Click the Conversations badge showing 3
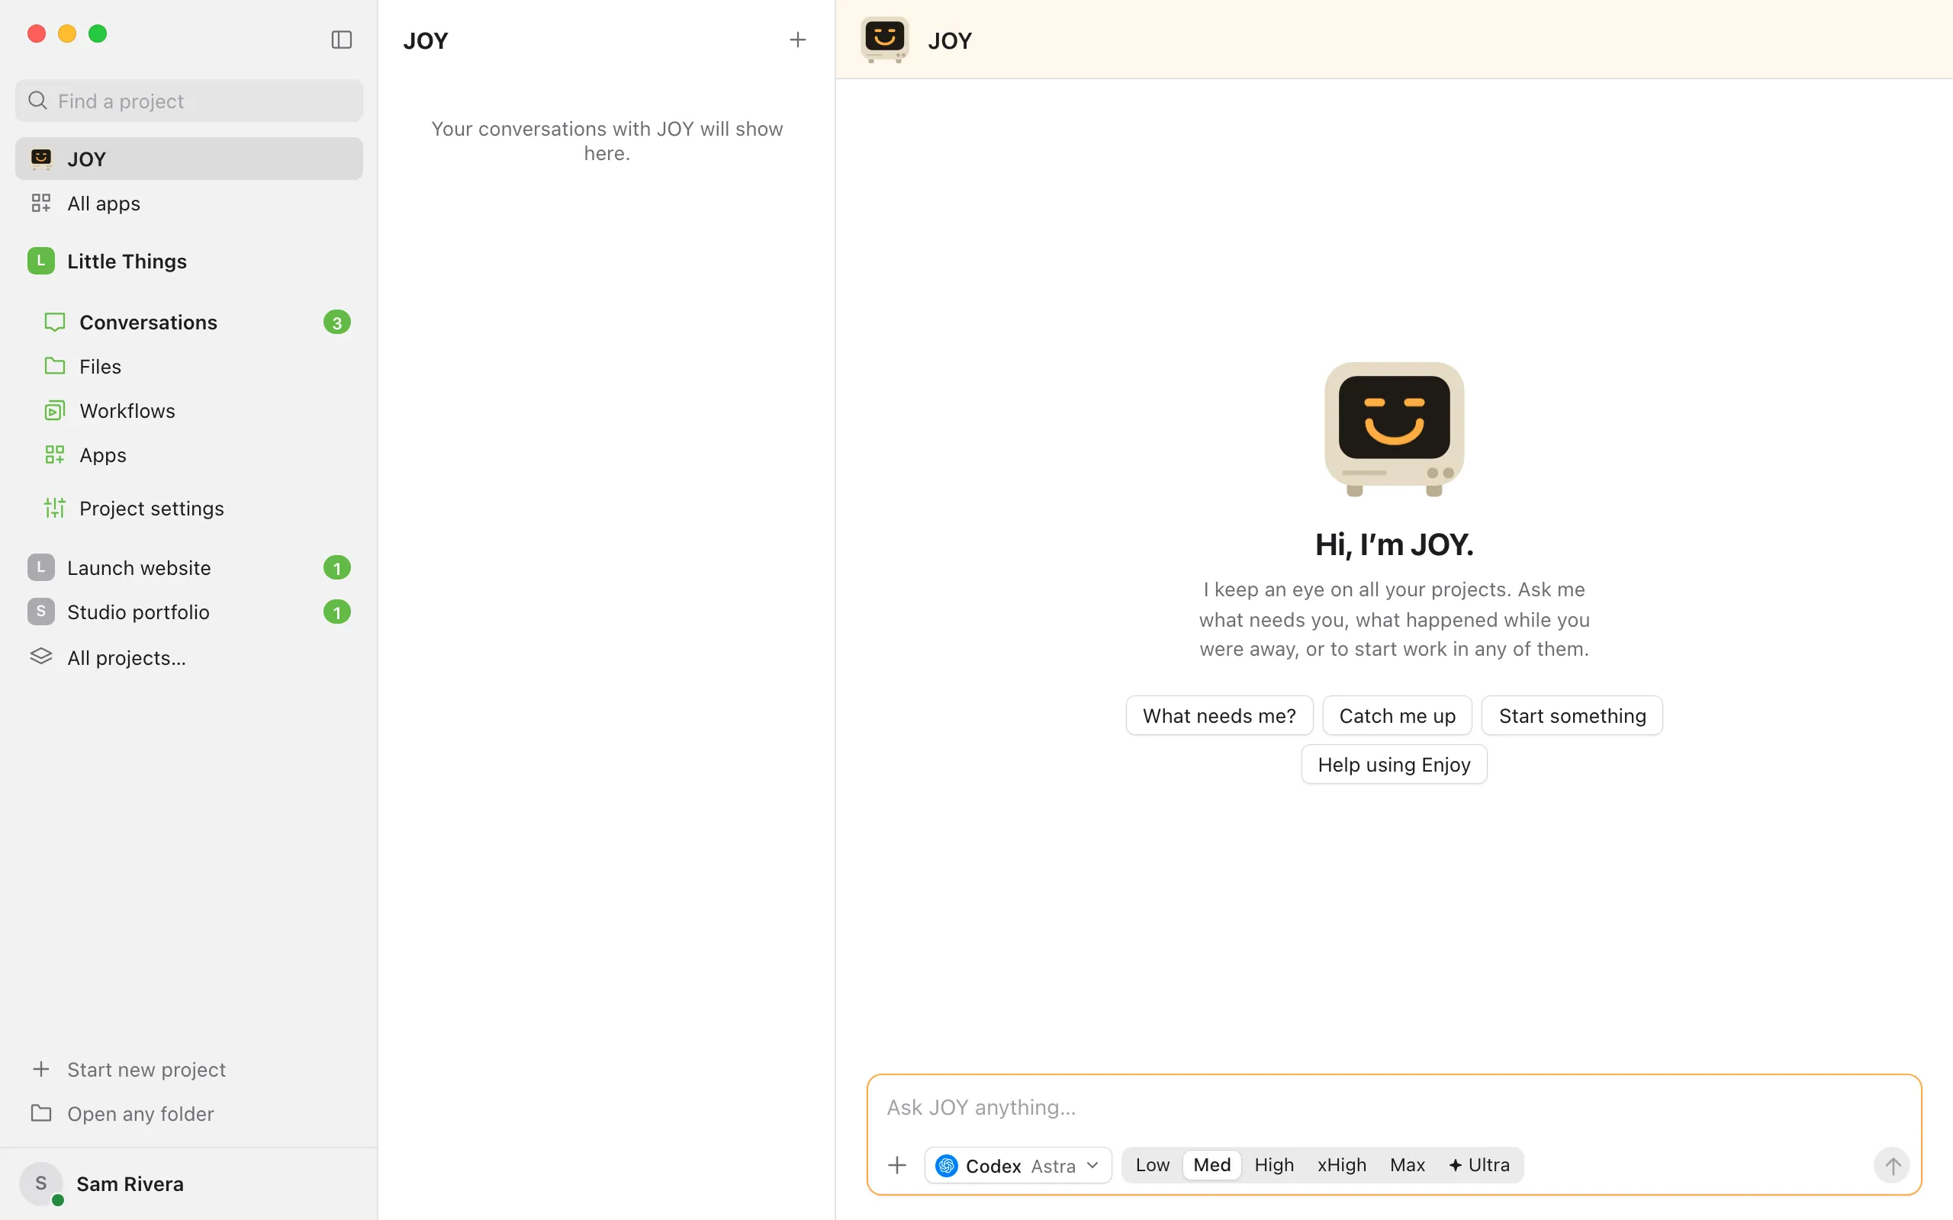The width and height of the screenshot is (1953, 1220). click(336, 322)
